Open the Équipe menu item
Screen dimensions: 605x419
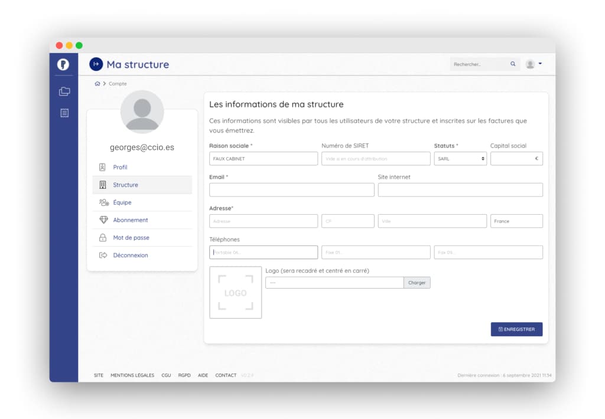(122, 202)
